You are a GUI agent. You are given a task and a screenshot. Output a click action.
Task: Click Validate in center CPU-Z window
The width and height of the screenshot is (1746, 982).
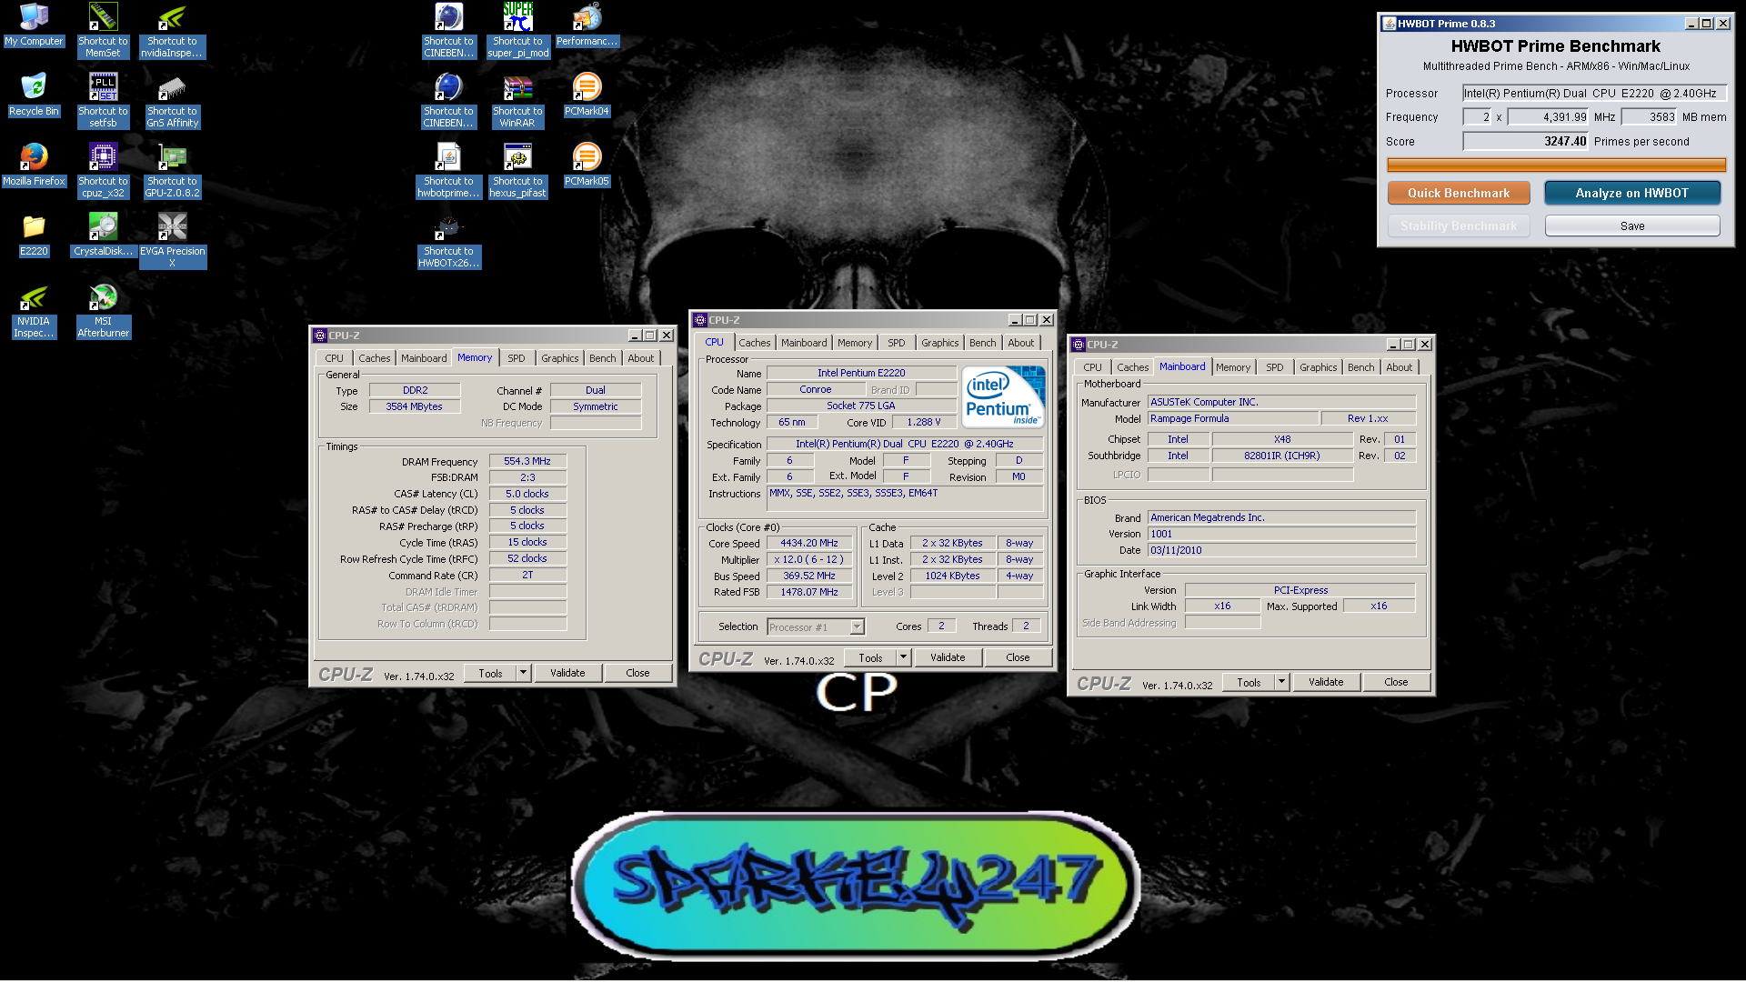point(948,657)
